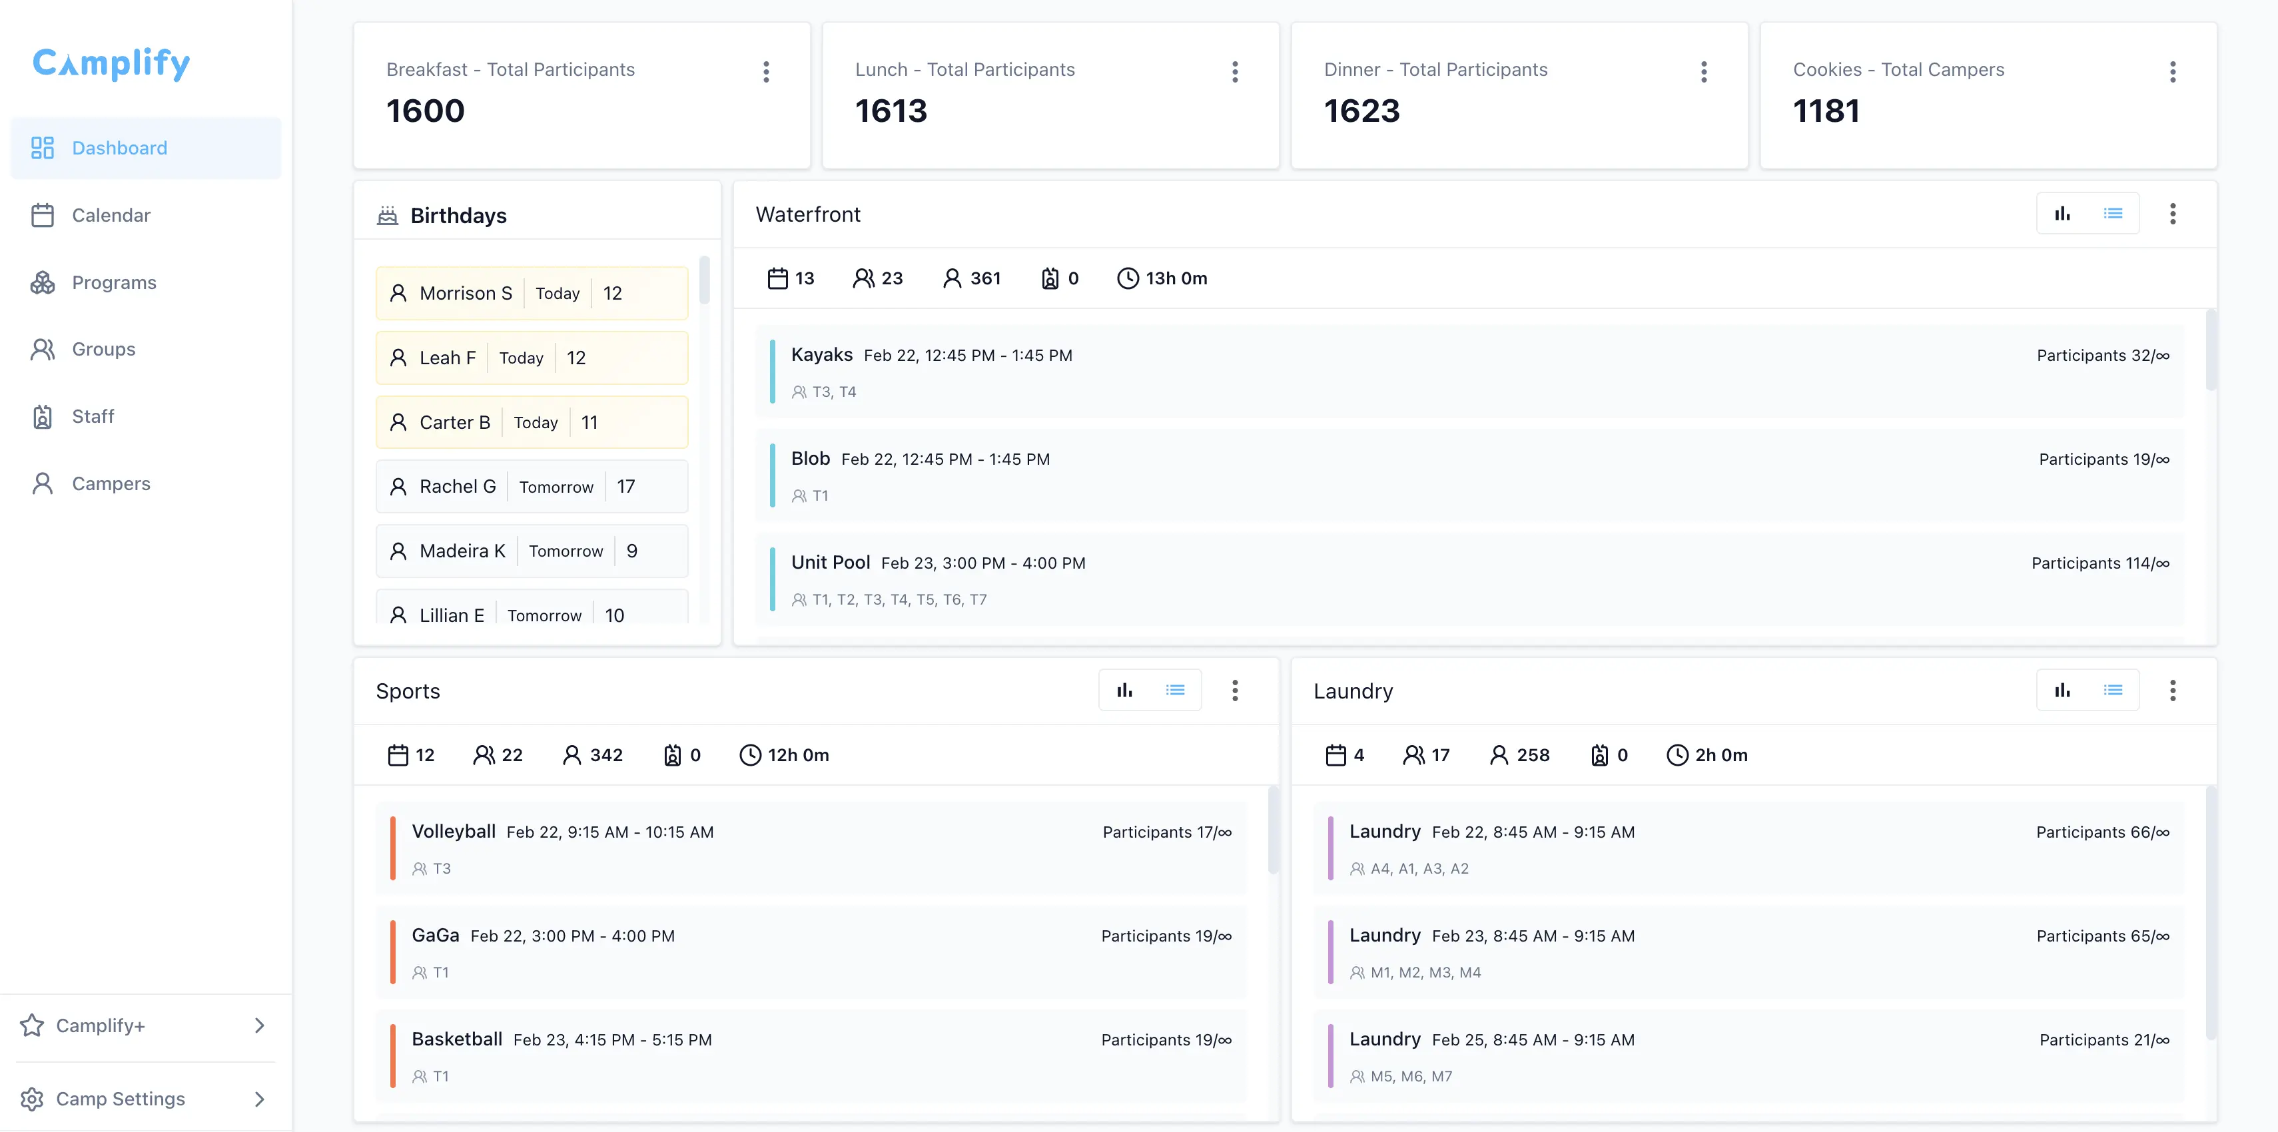This screenshot has width=2278, height=1132.
Task: Navigate to the Staff page
Action: pos(93,416)
